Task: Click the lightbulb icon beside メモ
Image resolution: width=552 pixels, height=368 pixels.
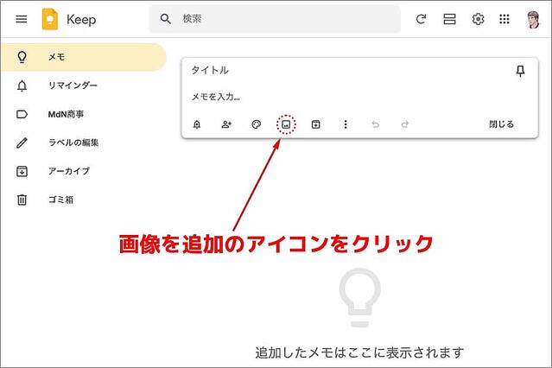Action: [22, 57]
